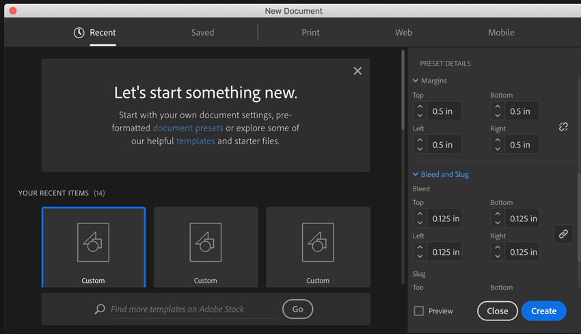581x334 pixels.
Task: Click the Adobe Stock template search field
Action: point(194,309)
